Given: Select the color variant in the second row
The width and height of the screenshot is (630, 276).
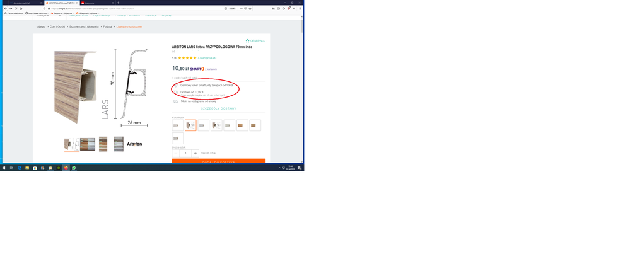Looking at the screenshot, I should pyautogui.click(x=178, y=138).
